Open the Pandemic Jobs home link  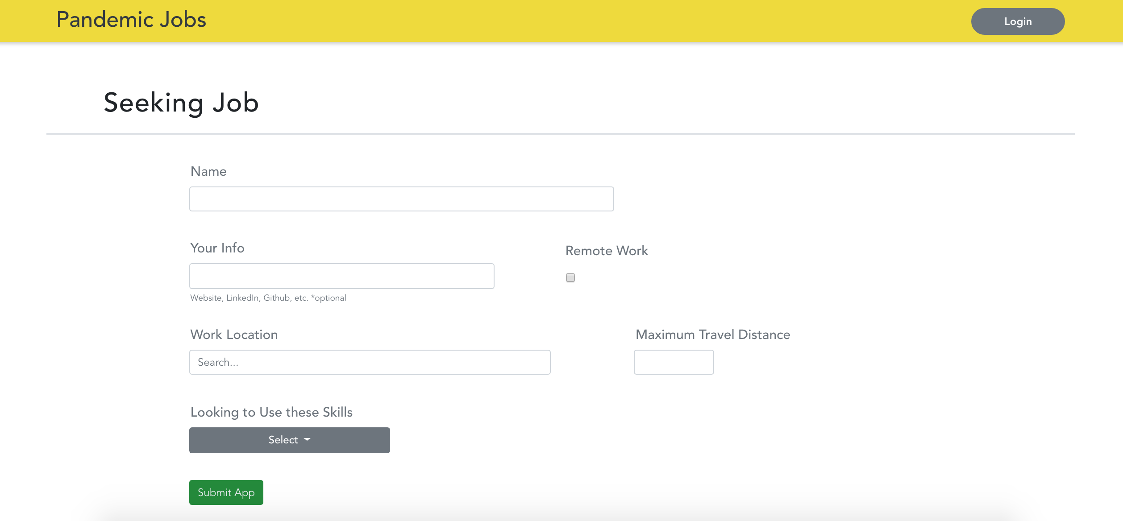pyautogui.click(x=131, y=20)
